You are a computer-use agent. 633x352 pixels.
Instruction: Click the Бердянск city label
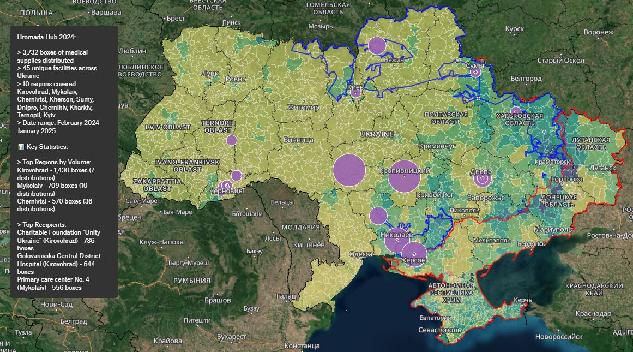(531, 244)
